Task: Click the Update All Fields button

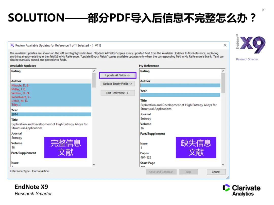Action: point(117,75)
